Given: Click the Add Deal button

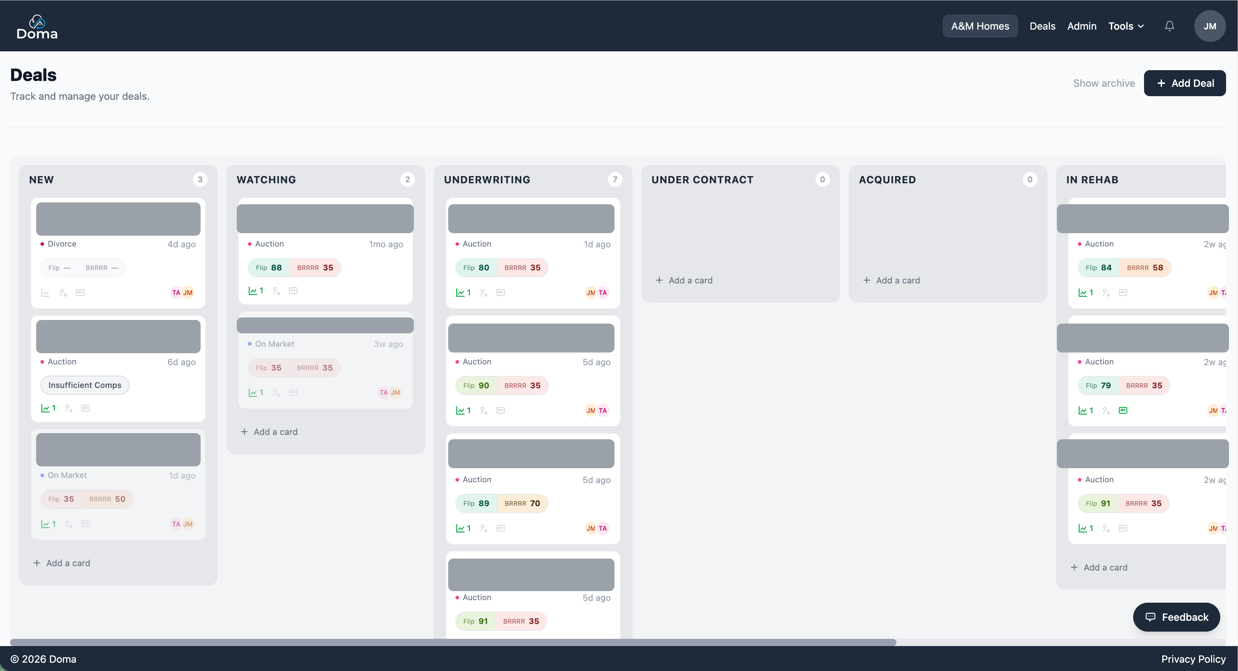Looking at the screenshot, I should click(1184, 83).
